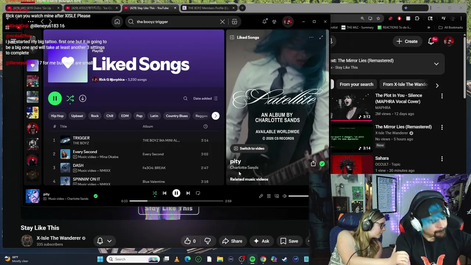The width and height of the screenshot is (471, 265).
Task: Open Friend Activity icon in Spotify
Action: click(274, 22)
